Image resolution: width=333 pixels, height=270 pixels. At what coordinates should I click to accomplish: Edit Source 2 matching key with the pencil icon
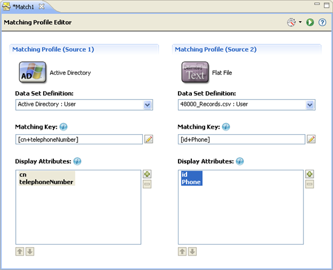coord(311,140)
